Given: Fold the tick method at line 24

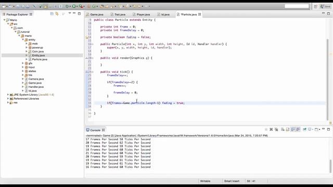Looking at the screenshot, I should (93, 72).
